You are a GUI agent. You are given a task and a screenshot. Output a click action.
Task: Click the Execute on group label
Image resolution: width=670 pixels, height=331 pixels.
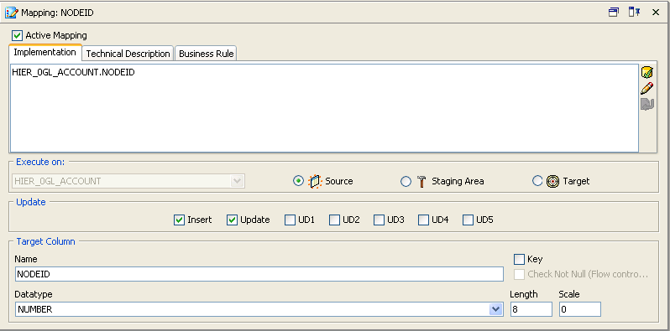pos(40,162)
